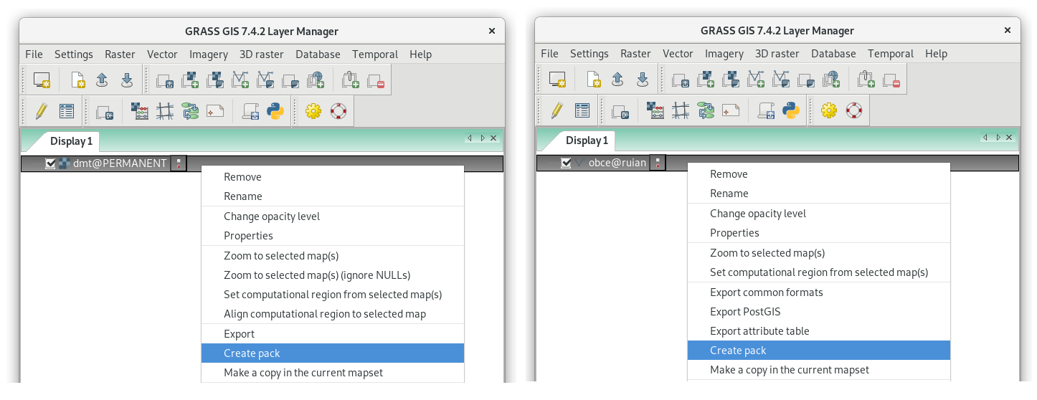Screen dimensions: 1037x400
Task: Uncheck the obce@ruian layer checkbox
Action: [566, 163]
